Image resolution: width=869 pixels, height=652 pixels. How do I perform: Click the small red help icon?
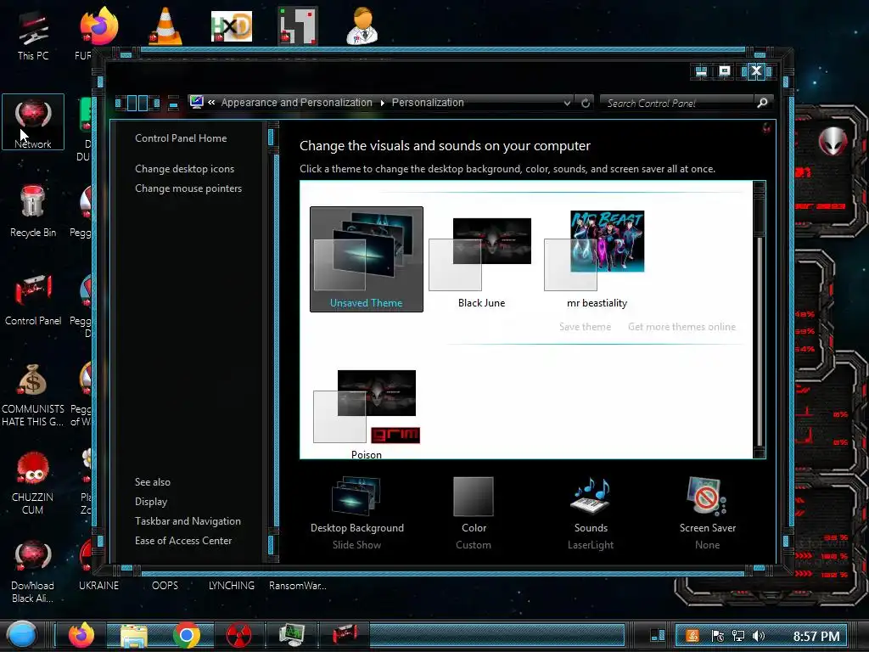[766, 129]
